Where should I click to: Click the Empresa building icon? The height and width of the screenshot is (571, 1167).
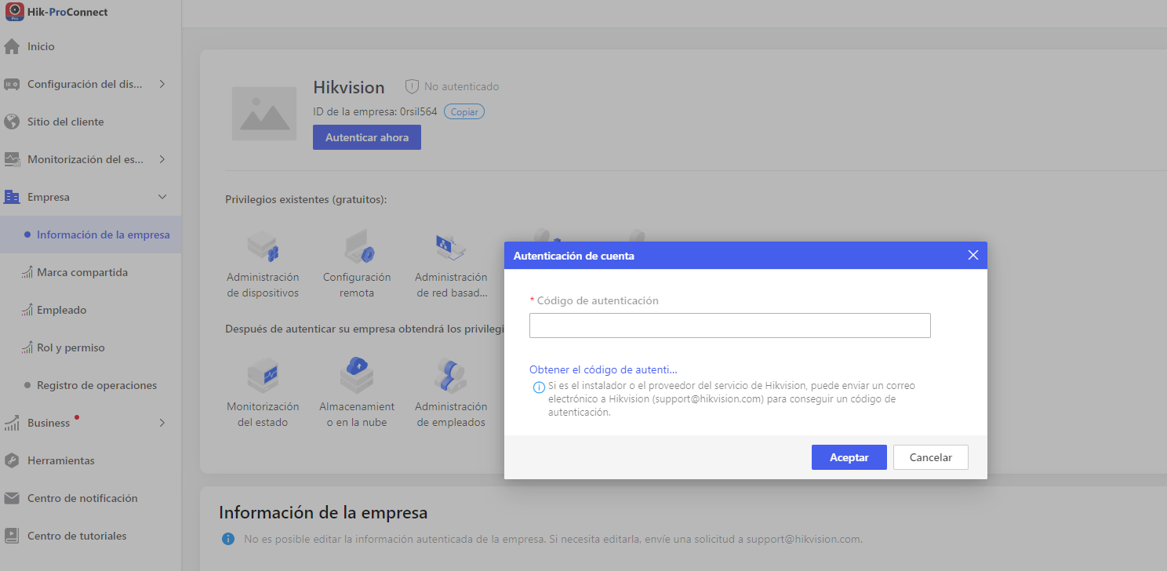pos(12,197)
